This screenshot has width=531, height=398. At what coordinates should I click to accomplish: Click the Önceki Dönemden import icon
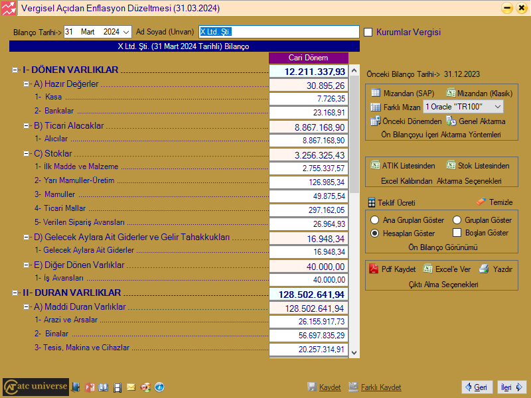click(x=376, y=121)
